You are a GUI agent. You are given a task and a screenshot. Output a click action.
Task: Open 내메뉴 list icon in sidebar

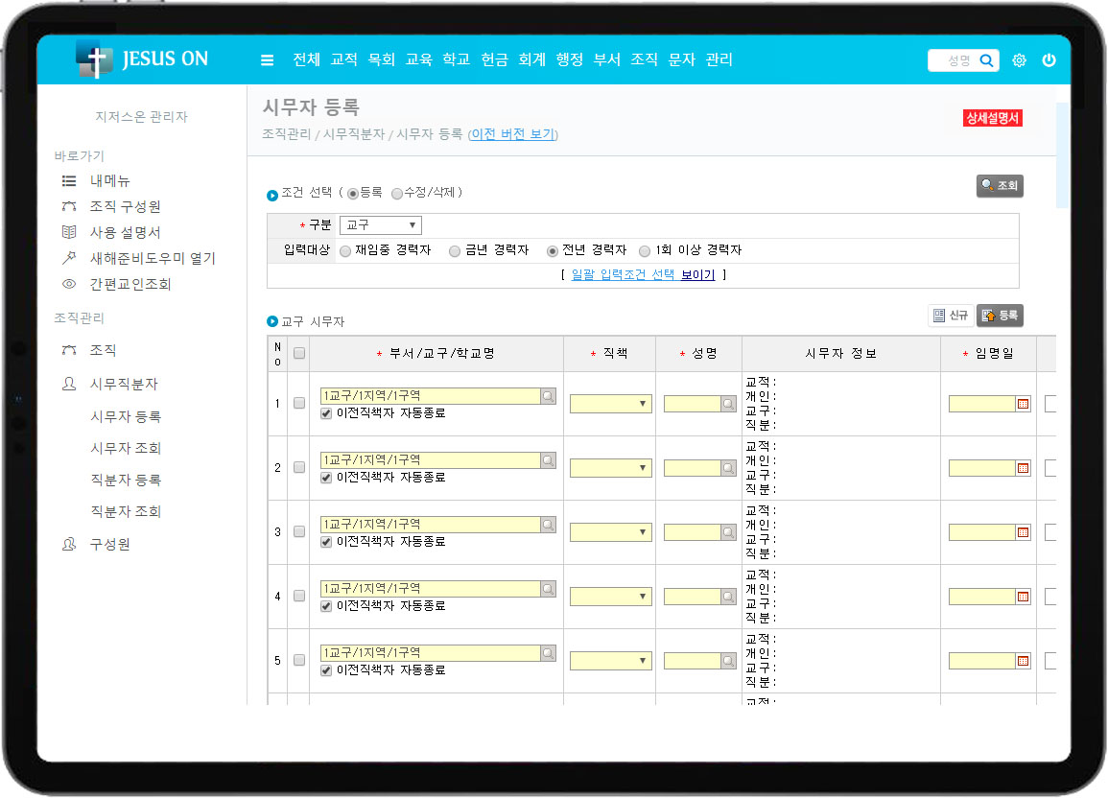(69, 180)
